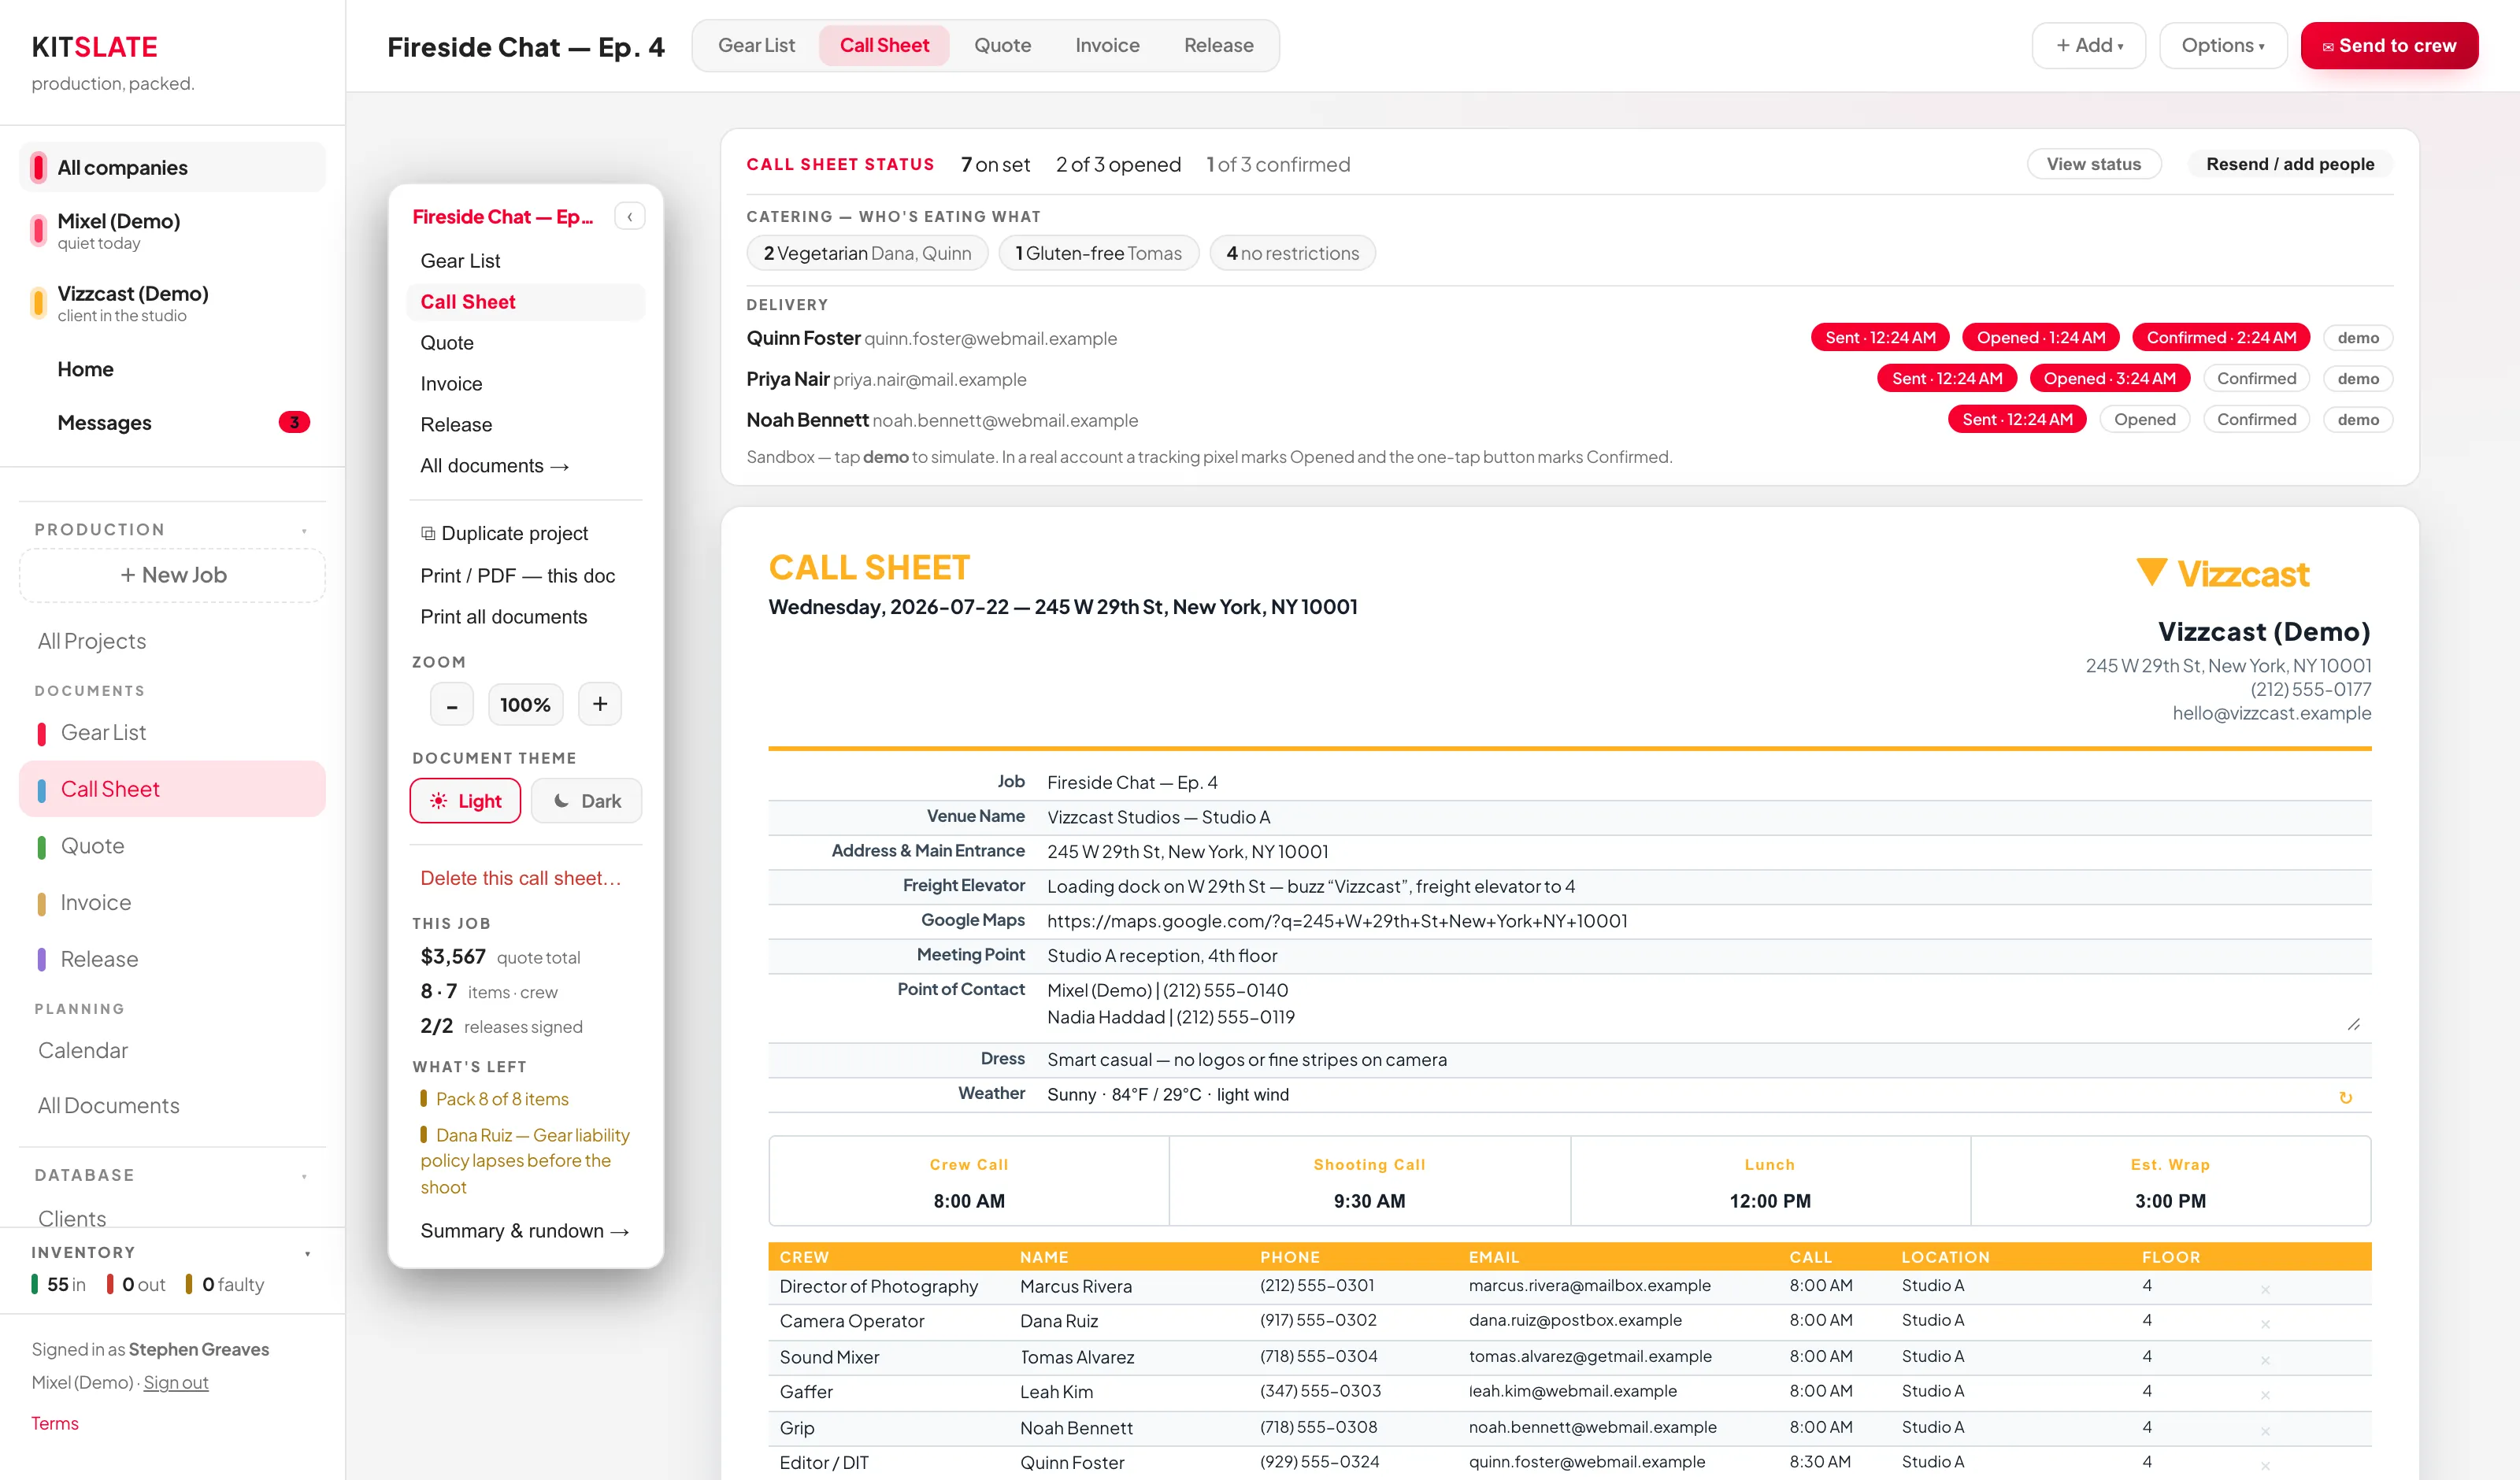Collapse the Production section arrow
Viewport: 2520px width, 1480px height.
click(304, 530)
